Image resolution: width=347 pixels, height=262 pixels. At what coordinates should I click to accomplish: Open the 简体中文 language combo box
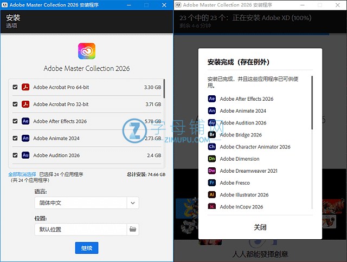(80, 203)
